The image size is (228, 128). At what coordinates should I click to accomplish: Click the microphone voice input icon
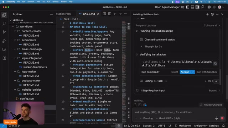(216, 118)
